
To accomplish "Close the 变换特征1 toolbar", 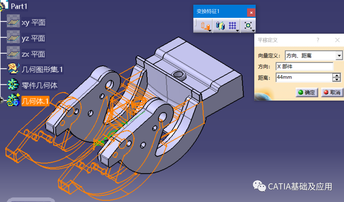I will (x=251, y=13).
